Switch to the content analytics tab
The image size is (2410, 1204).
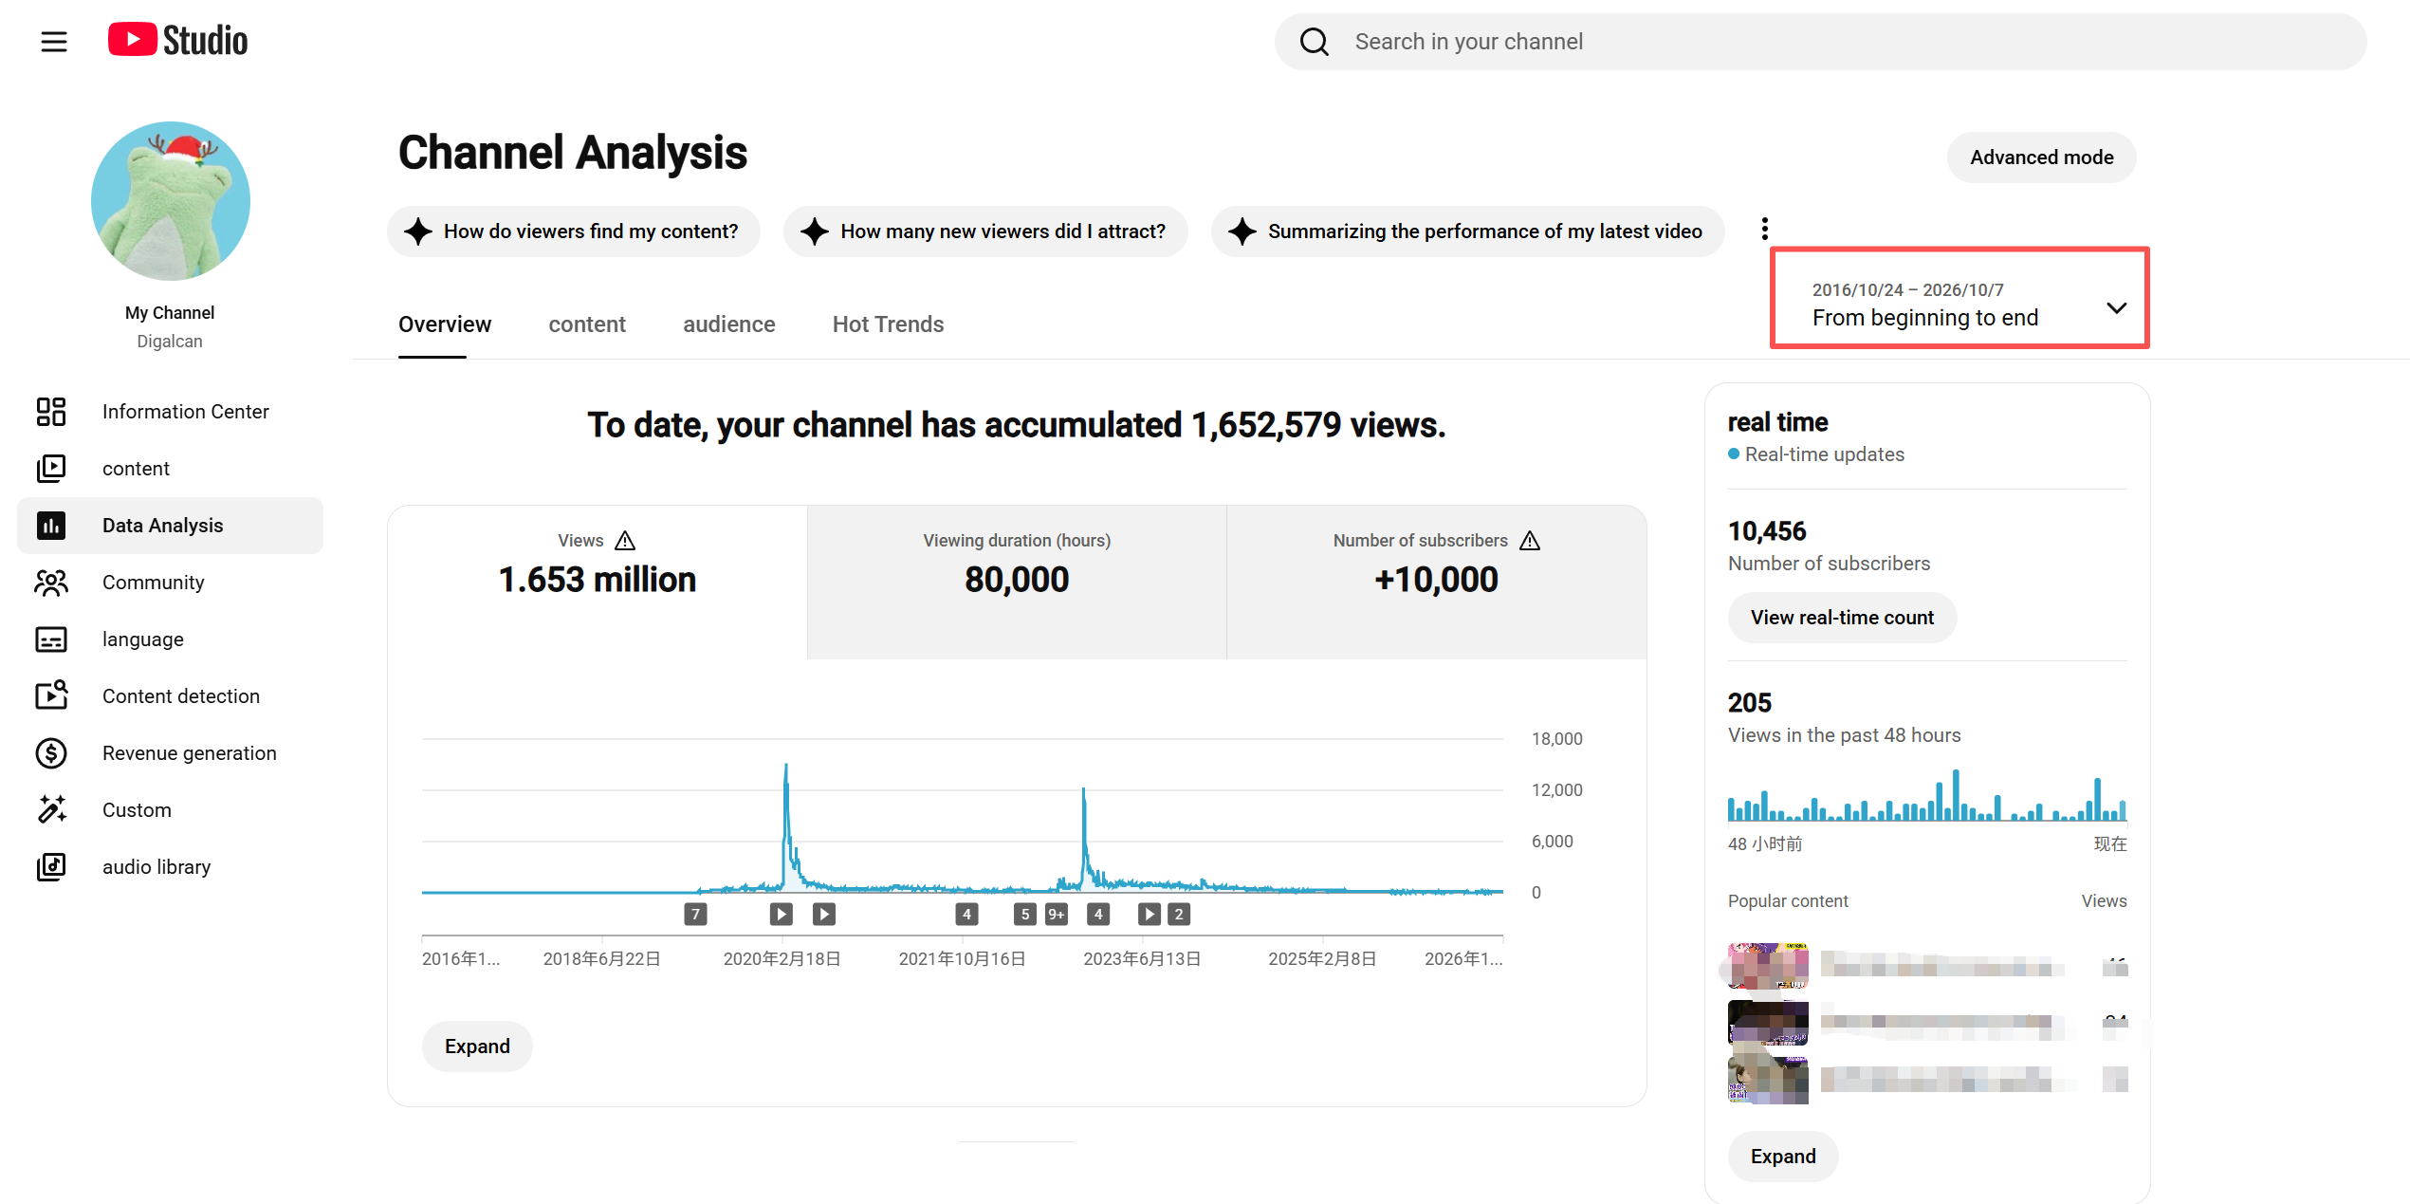(587, 324)
